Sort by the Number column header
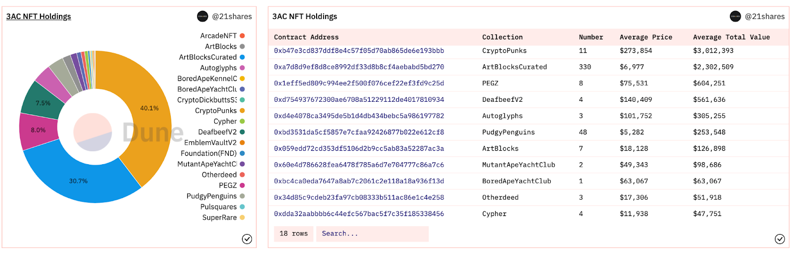The image size is (799, 257). click(591, 37)
